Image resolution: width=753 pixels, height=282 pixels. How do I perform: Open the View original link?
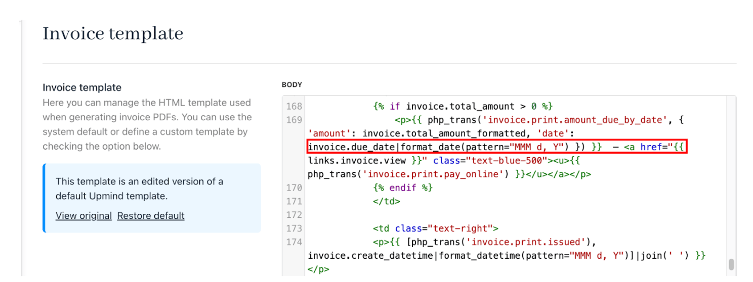click(x=83, y=216)
